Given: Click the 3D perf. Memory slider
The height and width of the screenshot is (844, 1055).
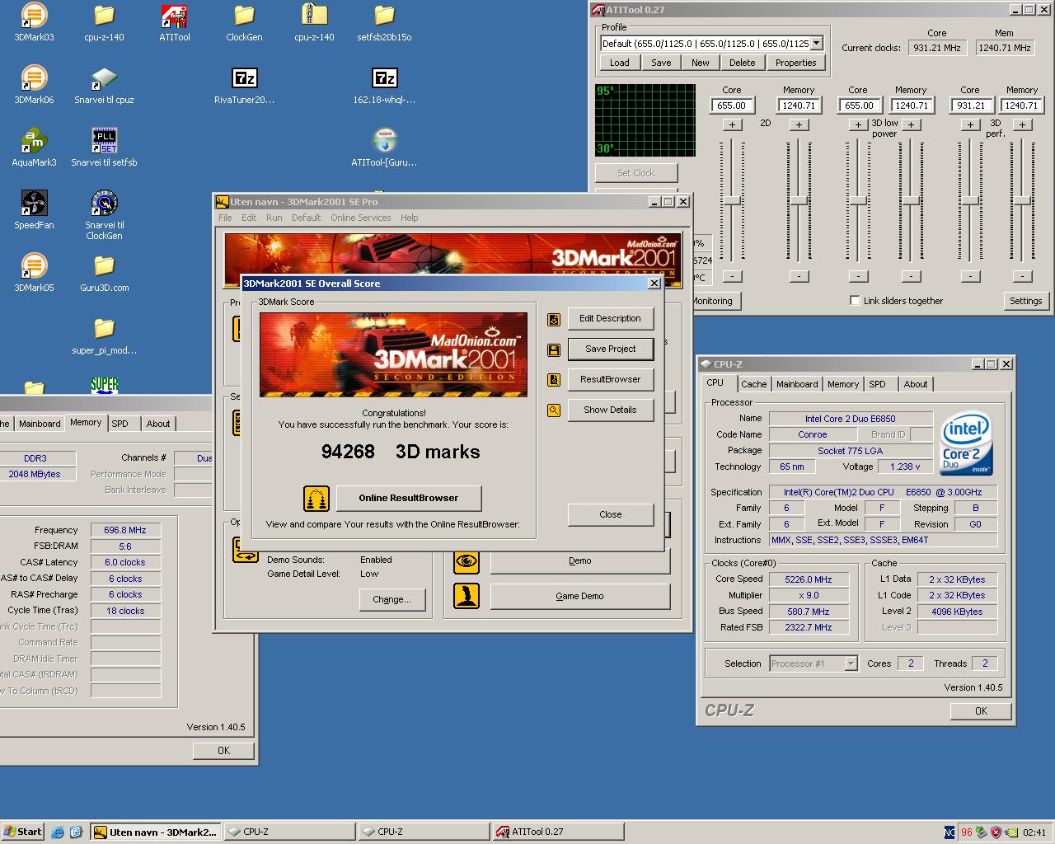Looking at the screenshot, I should pos(1022,201).
